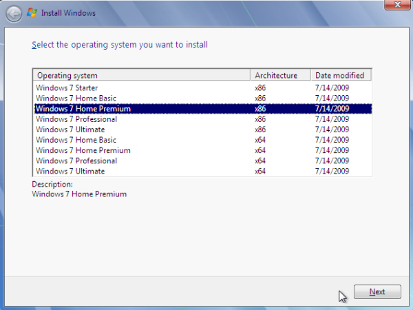Image resolution: width=413 pixels, height=310 pixels.
Task: Select highlighted Windows 7 Home Premium x86 row
Action: click(203, 109)
